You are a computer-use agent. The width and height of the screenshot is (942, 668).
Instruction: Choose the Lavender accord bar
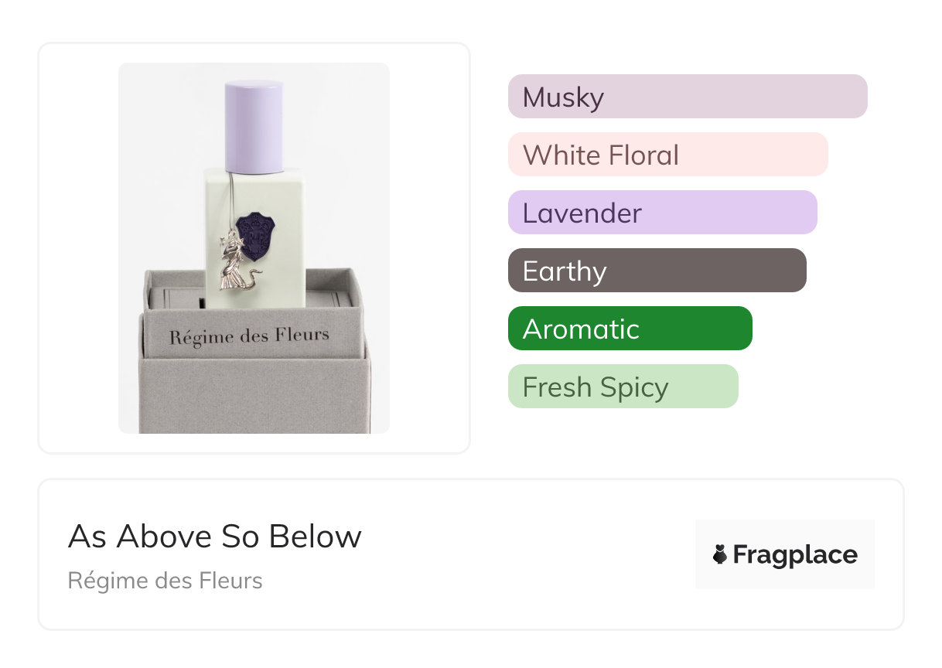tap(662, 213)
